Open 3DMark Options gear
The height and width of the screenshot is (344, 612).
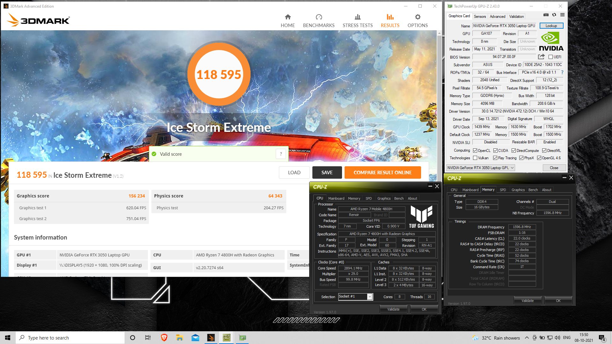[x=418, y=21]
